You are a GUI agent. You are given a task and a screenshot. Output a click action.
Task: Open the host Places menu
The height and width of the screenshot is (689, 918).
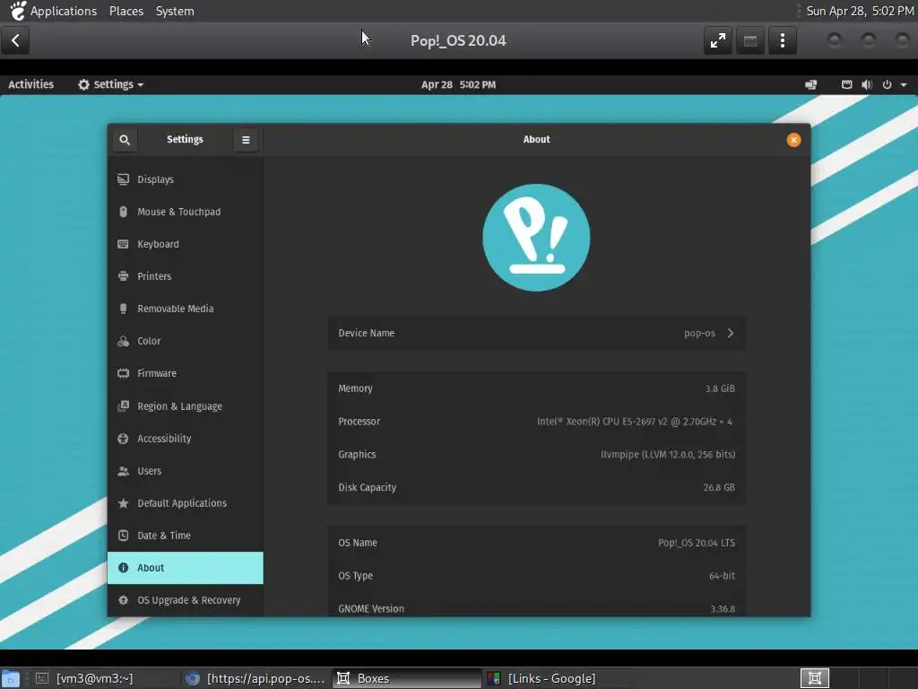126,11
